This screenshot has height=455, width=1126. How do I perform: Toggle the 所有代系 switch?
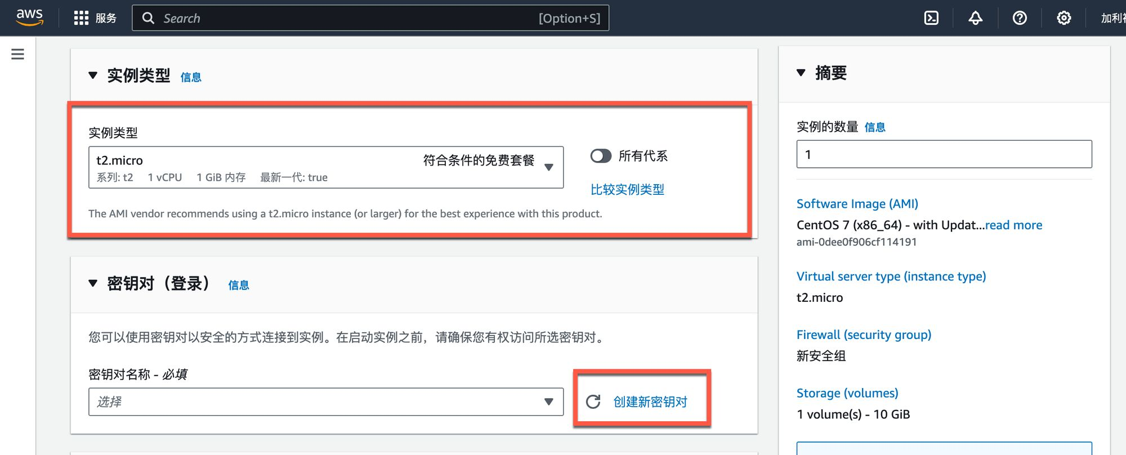[x=601, y=156]
